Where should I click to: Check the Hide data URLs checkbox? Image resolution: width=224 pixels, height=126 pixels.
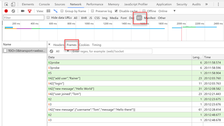pos(48,18)
